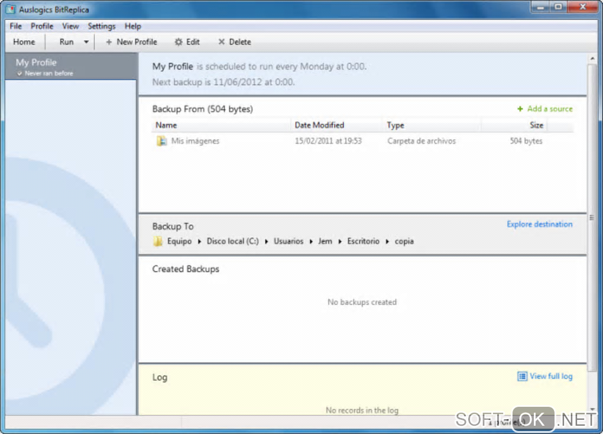Image resolution: width=603 pixels, height=434 pixels.
Task: Click the Usuarios path segment
Action: click(x=288, y=241)
